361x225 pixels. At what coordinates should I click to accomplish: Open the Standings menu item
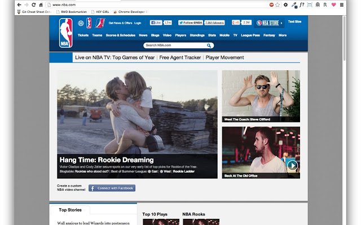coord(197,35)
